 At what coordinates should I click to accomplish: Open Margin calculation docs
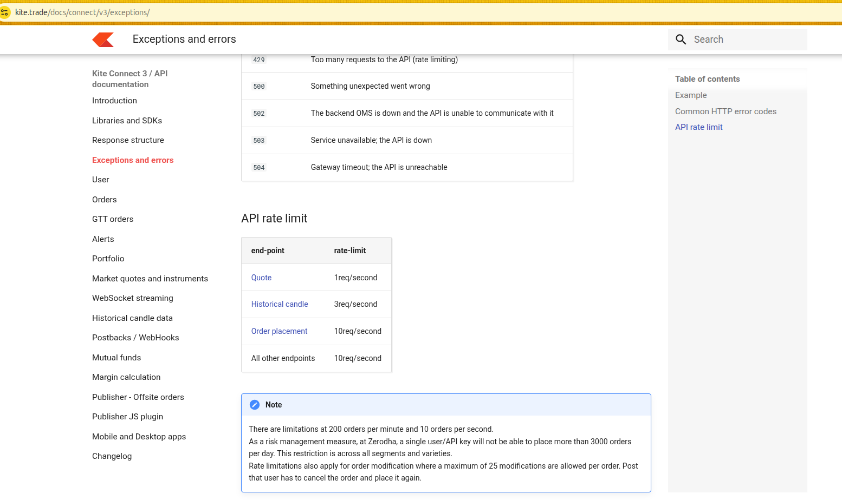coord(126,377)
